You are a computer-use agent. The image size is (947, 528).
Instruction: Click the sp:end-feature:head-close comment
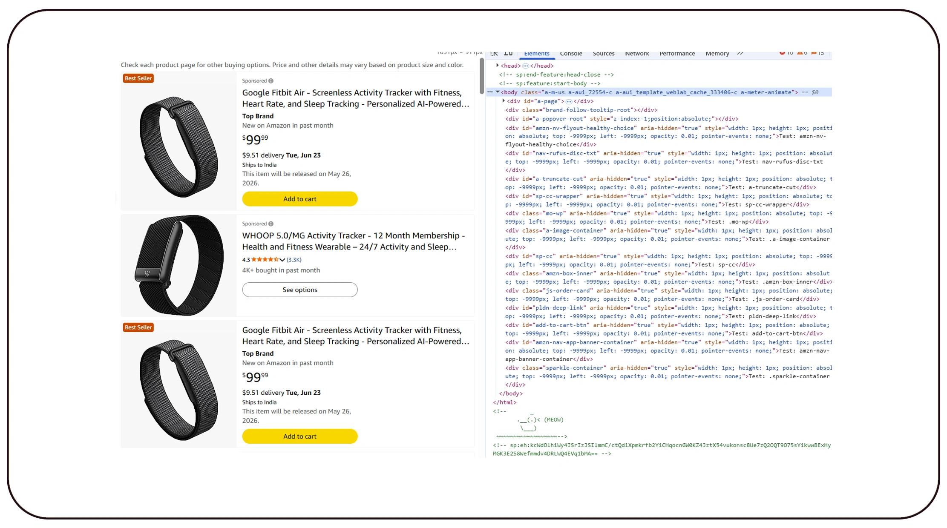556,75
